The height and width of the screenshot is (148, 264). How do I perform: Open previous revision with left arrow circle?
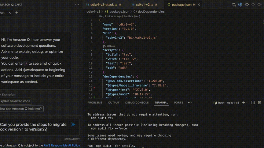pyautogui.click(x=247, y=4)
